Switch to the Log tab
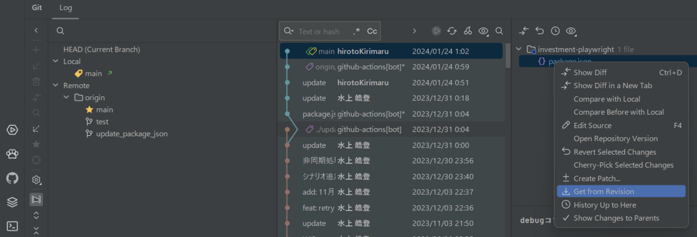Viewport: 697px width, 237px height. [x=66, y=8]
